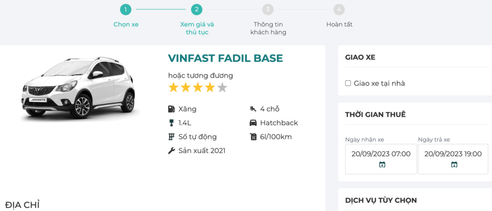Click the white VinFast Fadil car image

78,87
